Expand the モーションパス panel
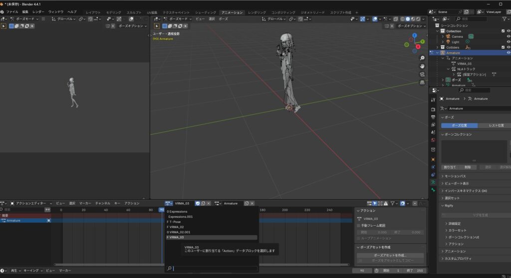The height and width of the screenshot is (278, 511). point(455,176)
